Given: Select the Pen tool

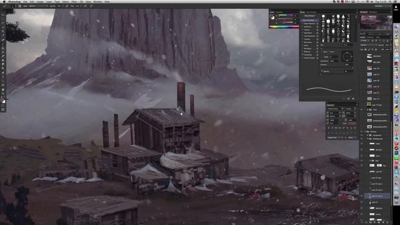Looking at the screenshot, I should (x=3, y=72).
